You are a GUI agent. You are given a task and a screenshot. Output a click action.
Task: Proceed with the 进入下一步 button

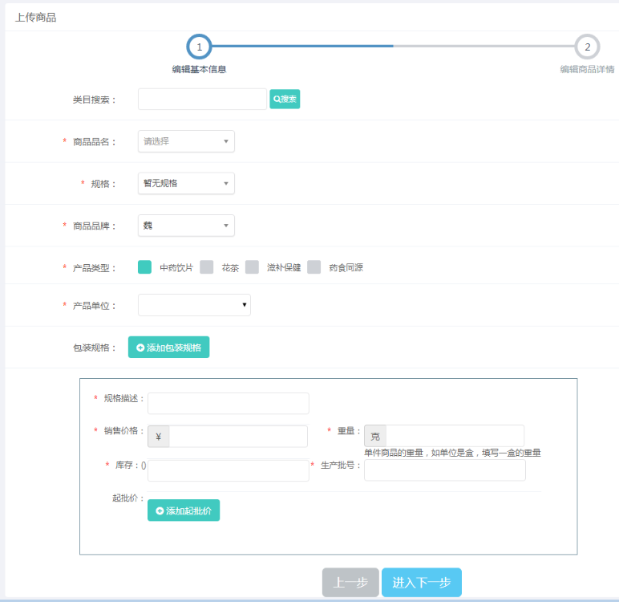pyautogui.click(x=421, y=582)
